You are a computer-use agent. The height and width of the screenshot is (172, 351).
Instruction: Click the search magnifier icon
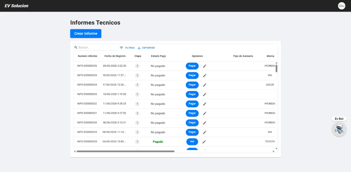(76, 47)
